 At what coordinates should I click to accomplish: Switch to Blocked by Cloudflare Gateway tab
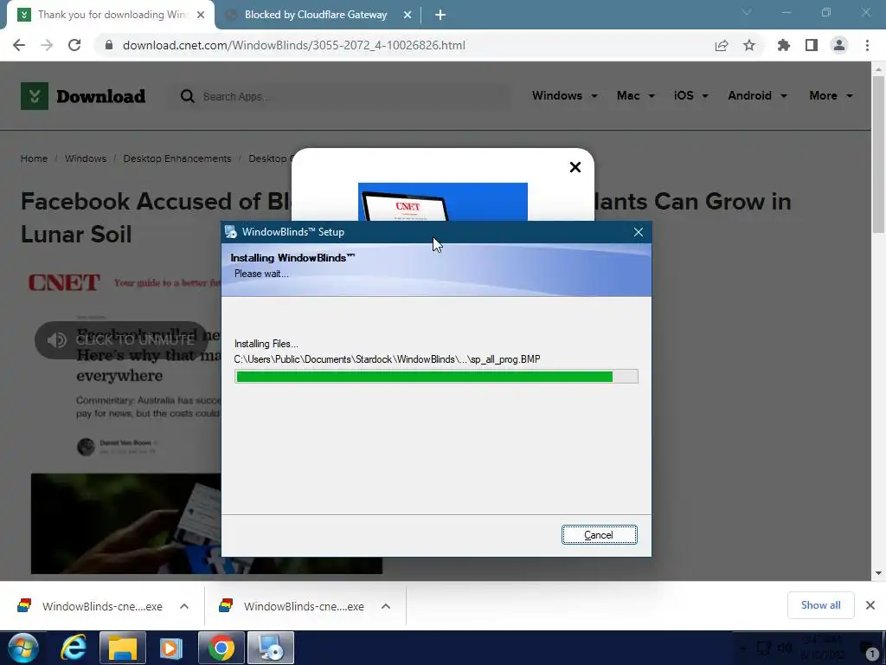point(315,15)
